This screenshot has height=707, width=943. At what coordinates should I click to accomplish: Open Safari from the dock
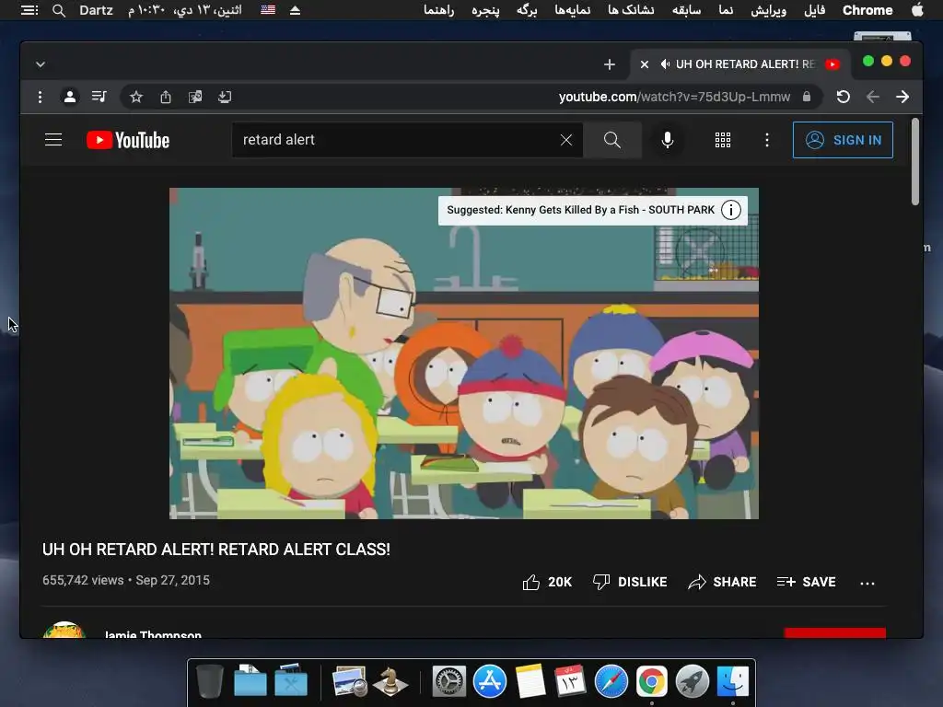(x=611, y=681)
